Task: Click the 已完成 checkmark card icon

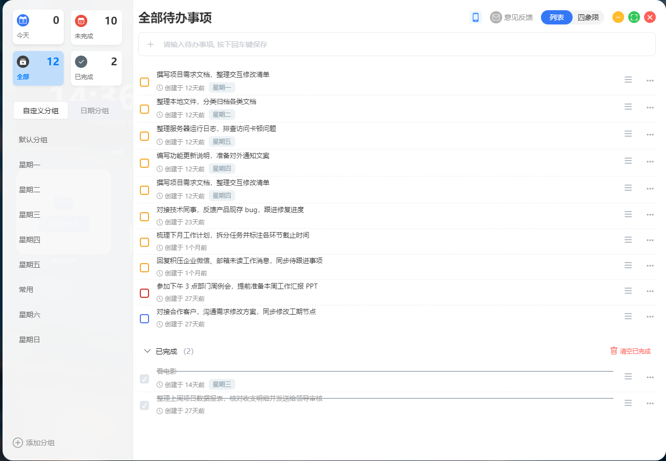Action: 81,62
